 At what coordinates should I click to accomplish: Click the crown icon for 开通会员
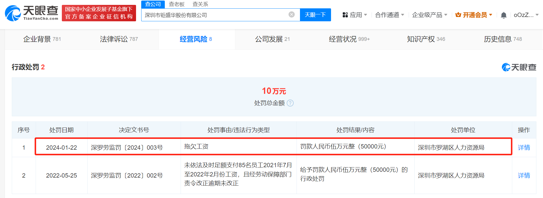tap(458, 15)
